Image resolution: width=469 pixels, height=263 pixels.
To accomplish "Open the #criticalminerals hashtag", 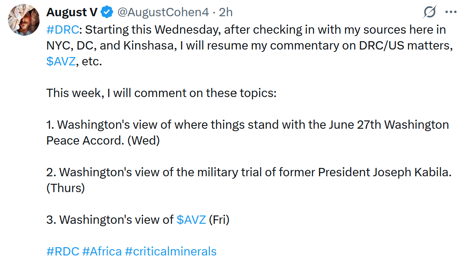I will pyautogui.click(x=171, y=251).
